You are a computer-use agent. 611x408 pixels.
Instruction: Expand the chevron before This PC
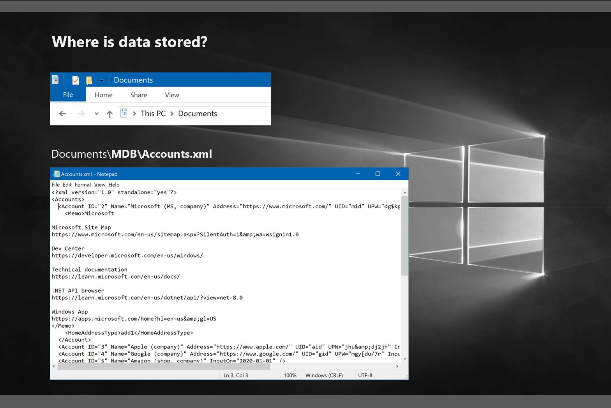coord(134,114)
